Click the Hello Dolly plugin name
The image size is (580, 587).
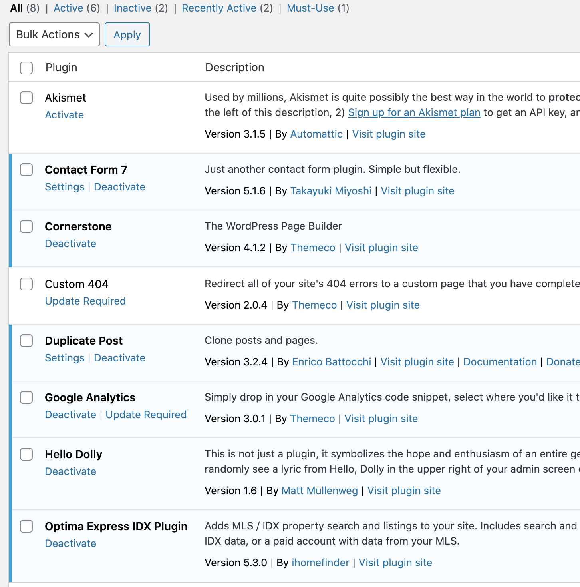click(x=73, y=454)
